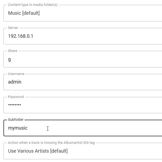Click the "Username" field label
The height and width of the screenshot is (162, 162).
click(x=16, y=74)
